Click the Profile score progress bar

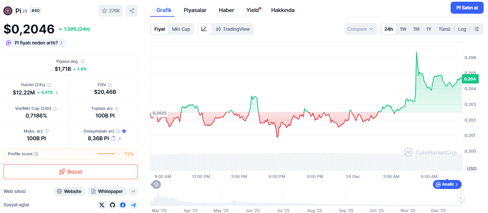[109, 154]
